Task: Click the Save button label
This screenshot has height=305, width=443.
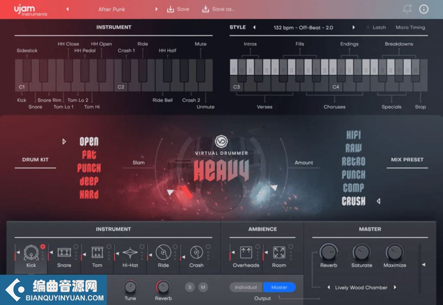Action: pyautogui.click(x=183, y=10)
